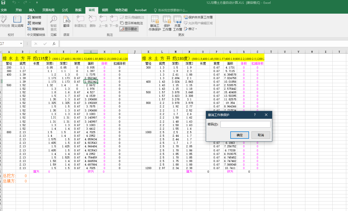
Task: Undo the last action
Action: (x=14, y=3)
